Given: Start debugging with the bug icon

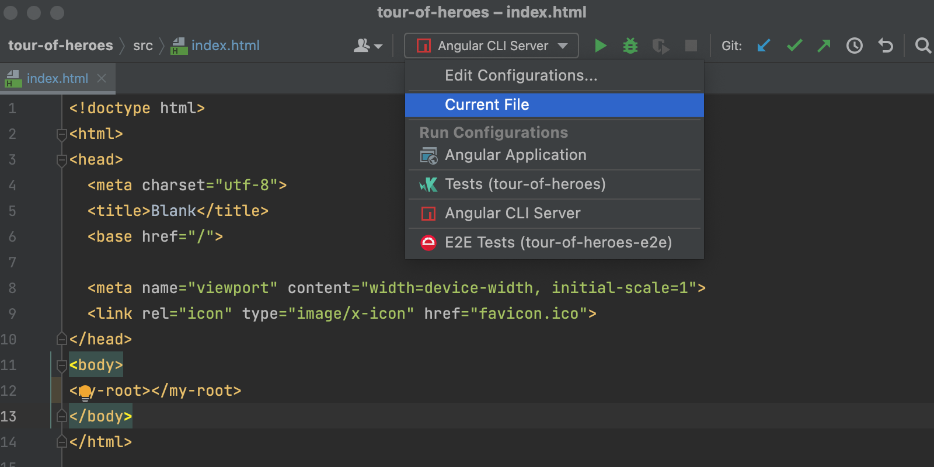Looking at the screenshot, I should (x=630, y=46).
